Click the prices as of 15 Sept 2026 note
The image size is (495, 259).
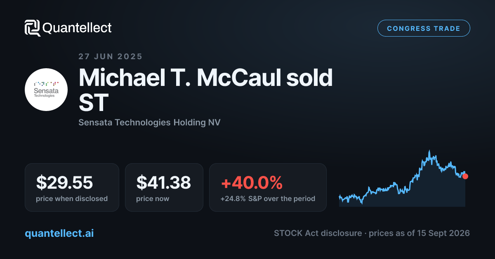point(419,233)
